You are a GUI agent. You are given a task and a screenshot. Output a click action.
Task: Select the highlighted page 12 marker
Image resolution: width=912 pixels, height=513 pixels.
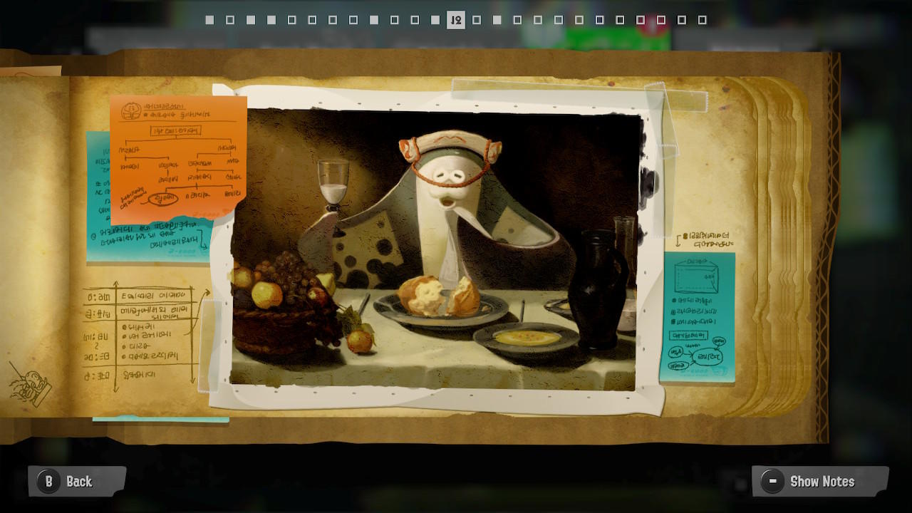(x=456, y=20)
